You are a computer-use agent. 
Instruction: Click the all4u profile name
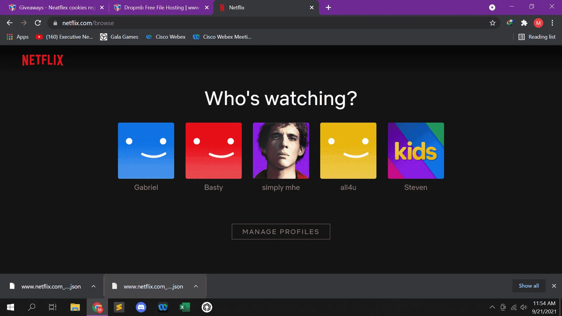tap(348, 188)
